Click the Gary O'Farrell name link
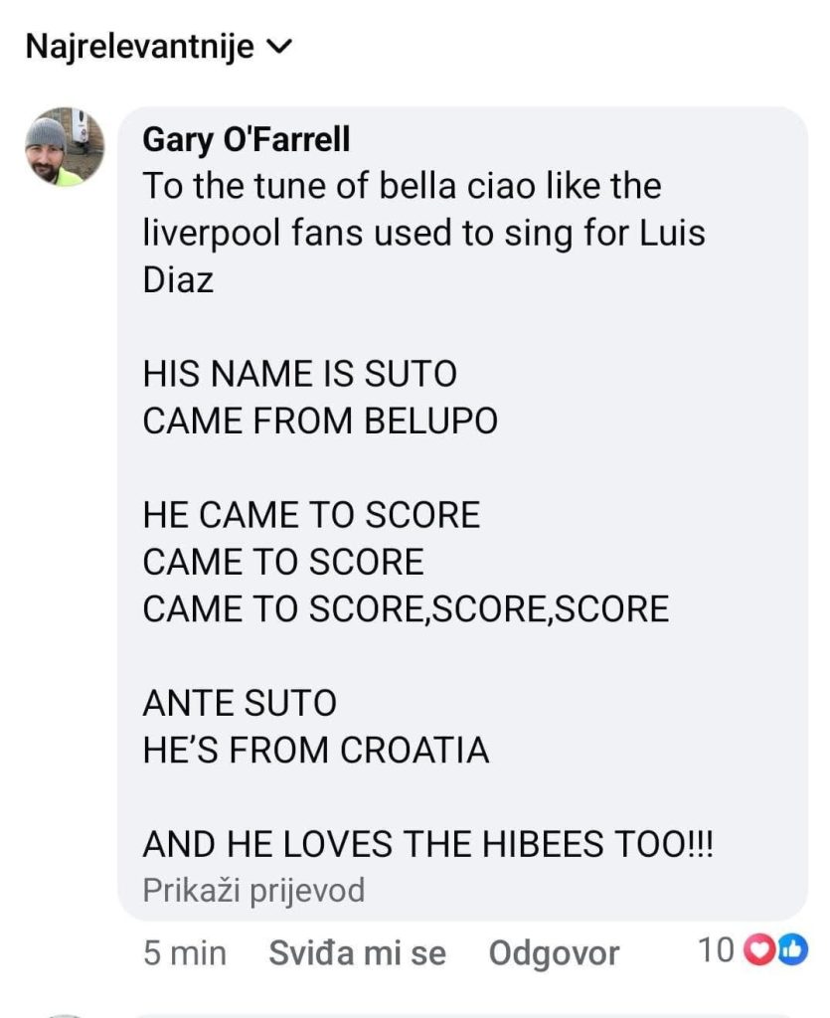This screenshot has height=1018, width=830. pyautogui.click(x=246, y=139)
